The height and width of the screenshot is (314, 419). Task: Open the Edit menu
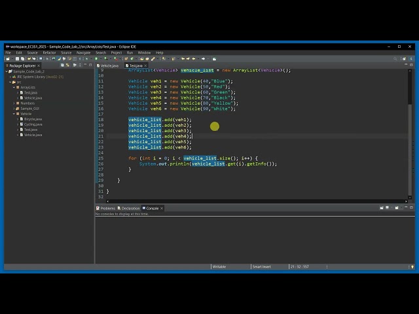pyautogui.click(x=19, y=53)
